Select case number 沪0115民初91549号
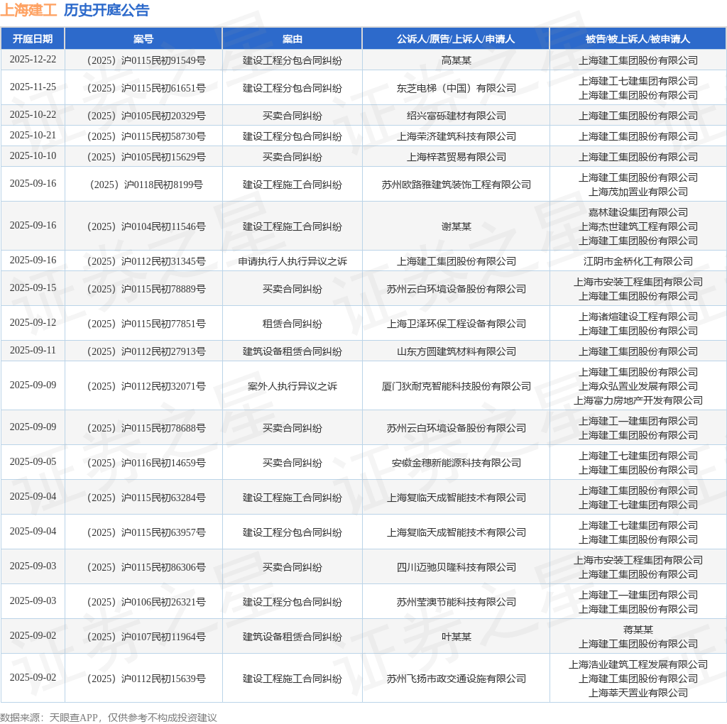727x724 pixels. coord(146,60)
